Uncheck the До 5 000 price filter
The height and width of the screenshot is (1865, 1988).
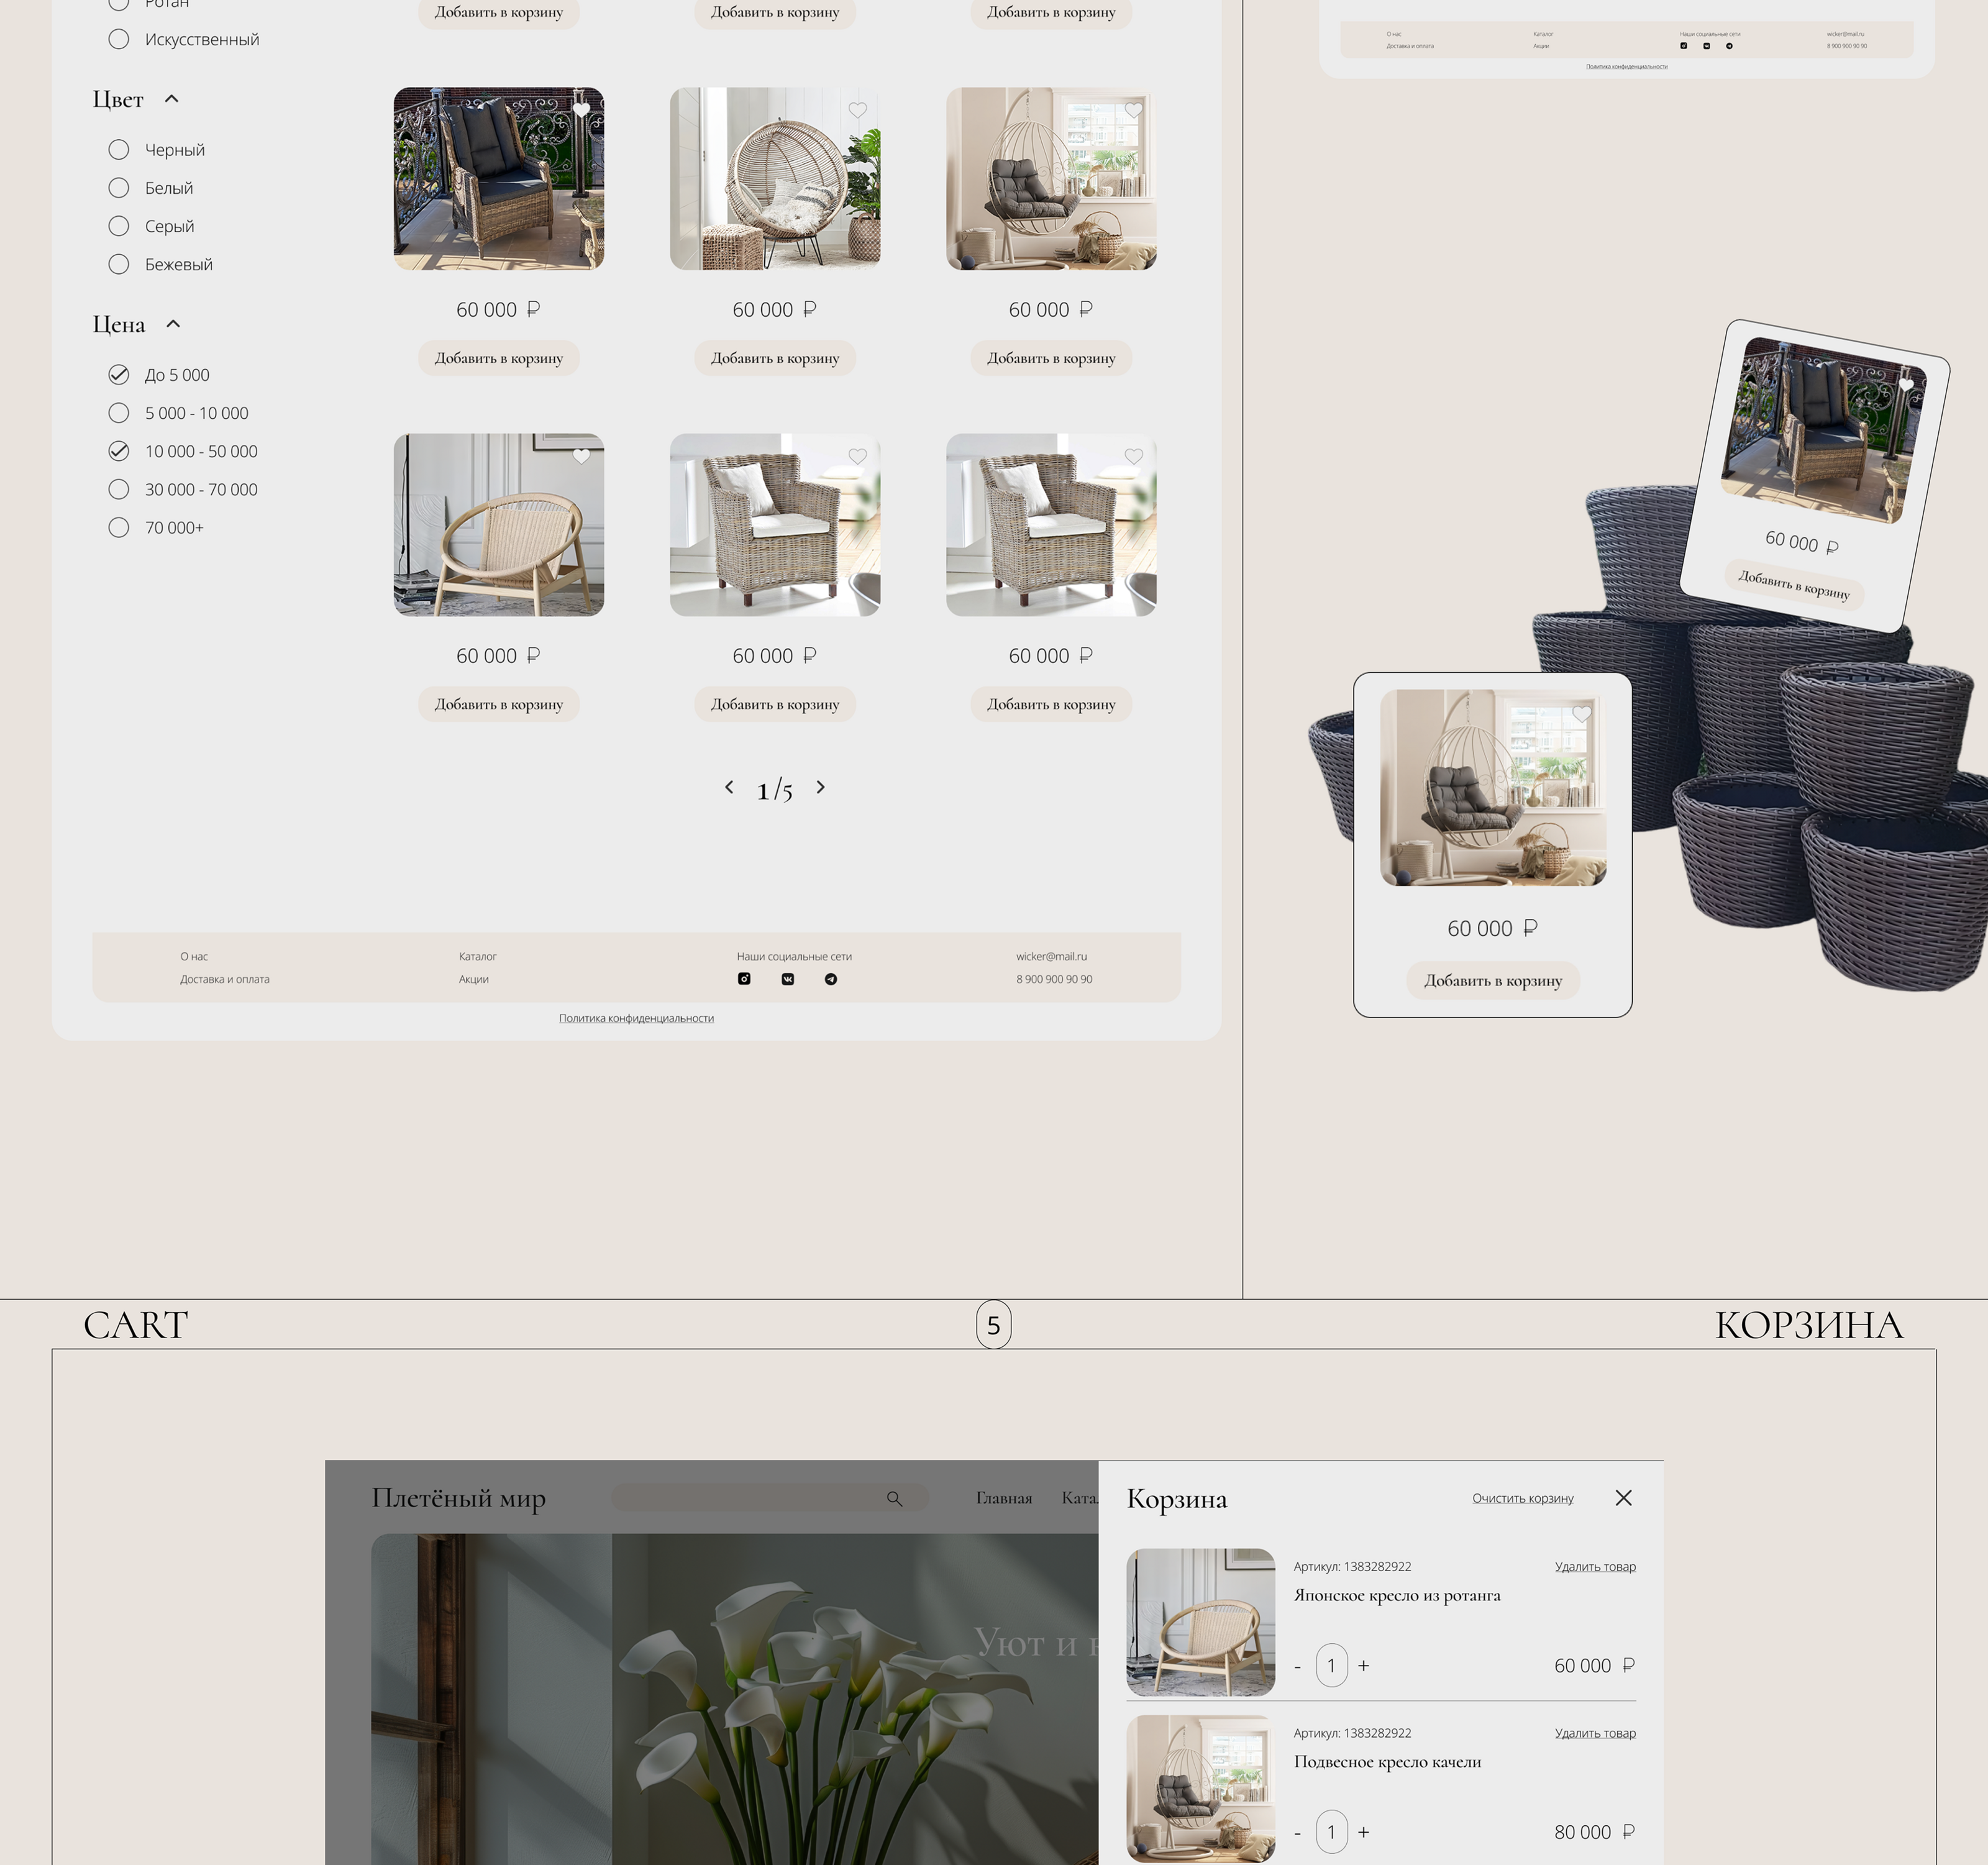pos(119,375)
